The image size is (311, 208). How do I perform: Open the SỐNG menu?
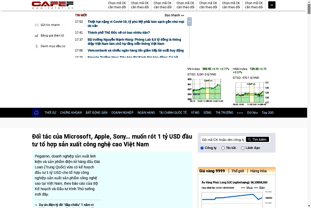tap(207, 113)
